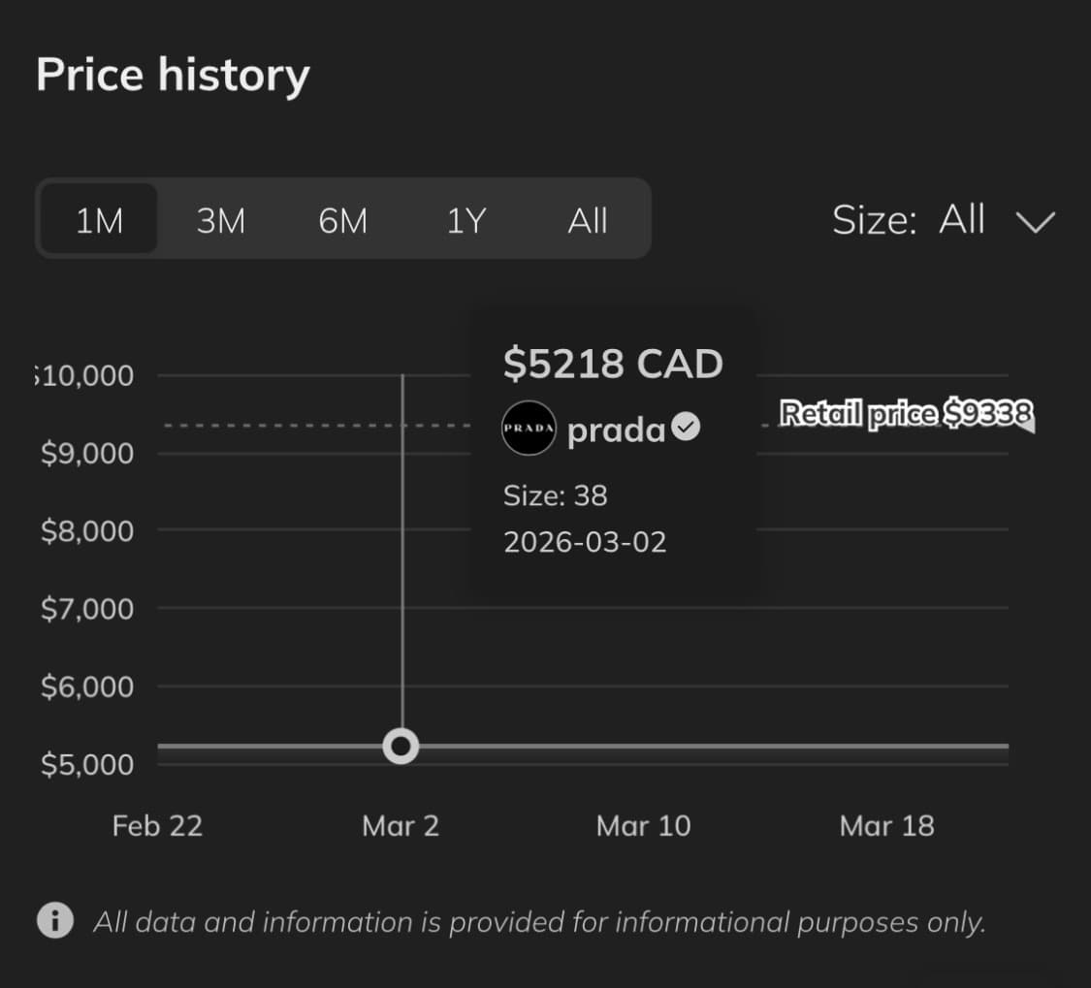Click the Size: 38 text in tooltip
This screenshot has height=988, width=1091.
click(555, 495)
